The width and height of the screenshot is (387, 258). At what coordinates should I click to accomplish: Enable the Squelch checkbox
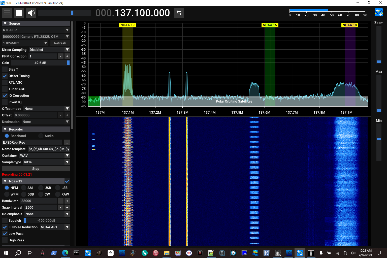(x=5, y=220)
